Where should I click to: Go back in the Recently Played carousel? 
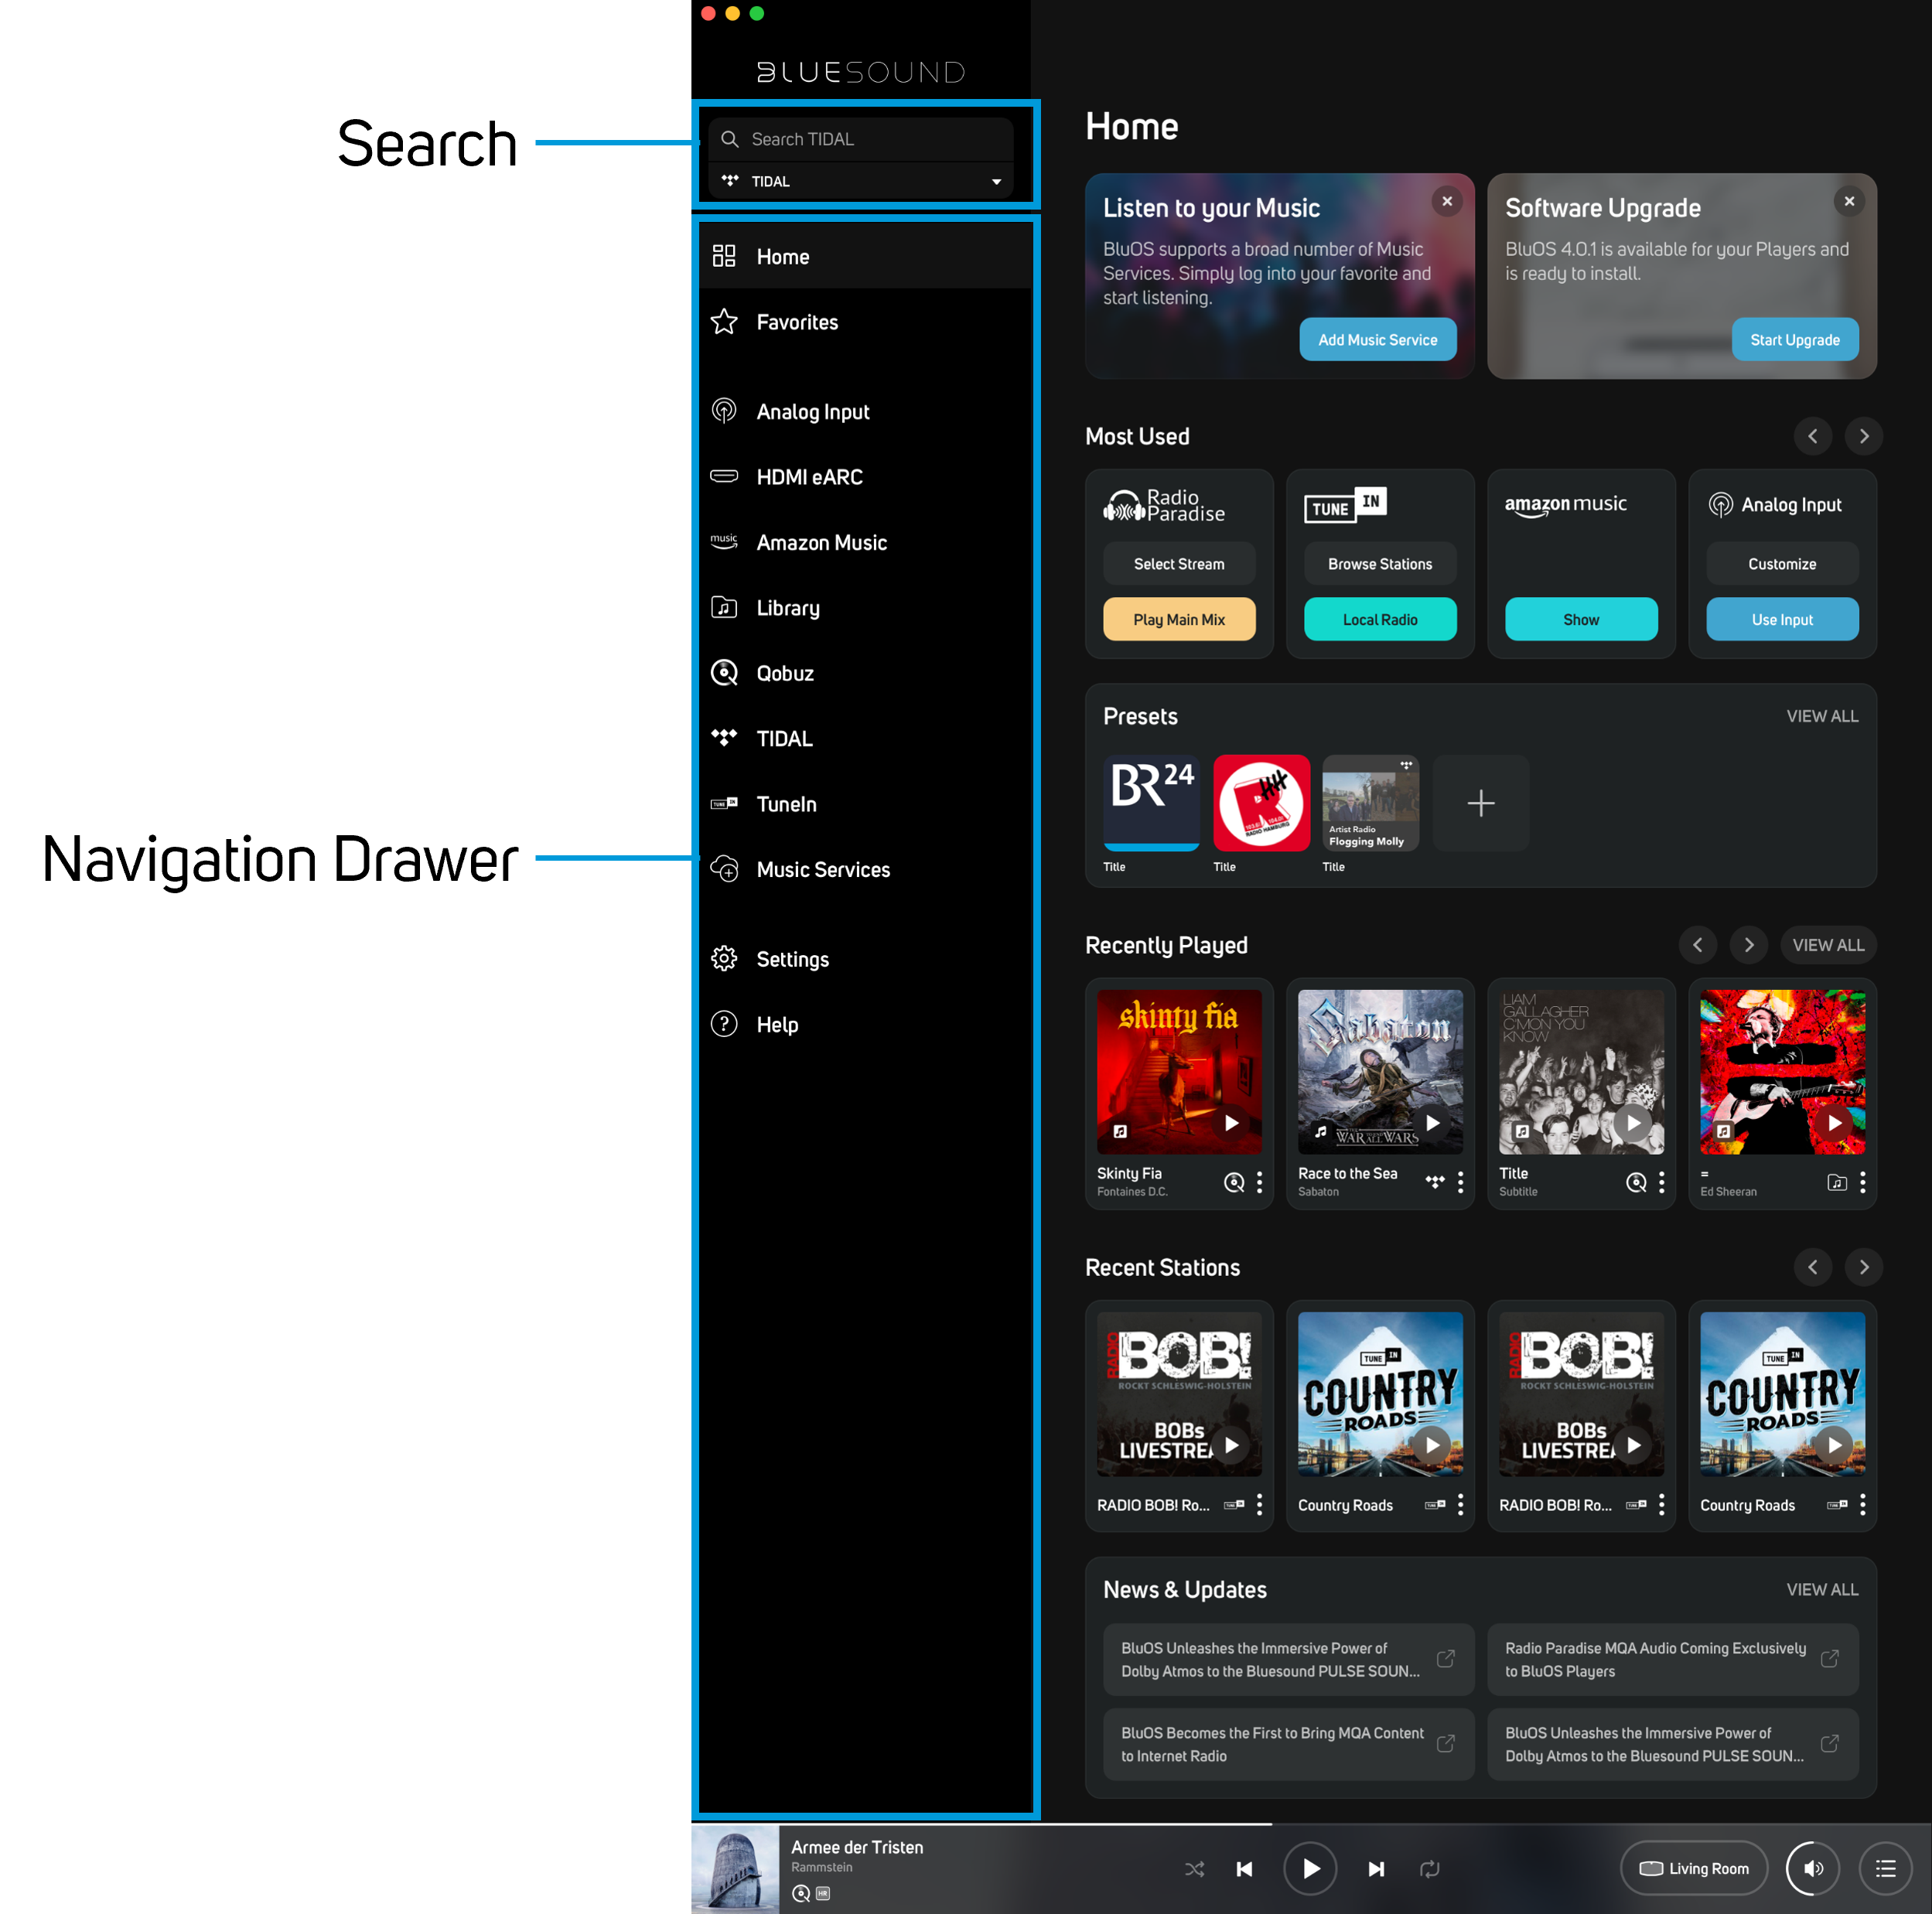pyautogui.click(x=1697, y=944)
